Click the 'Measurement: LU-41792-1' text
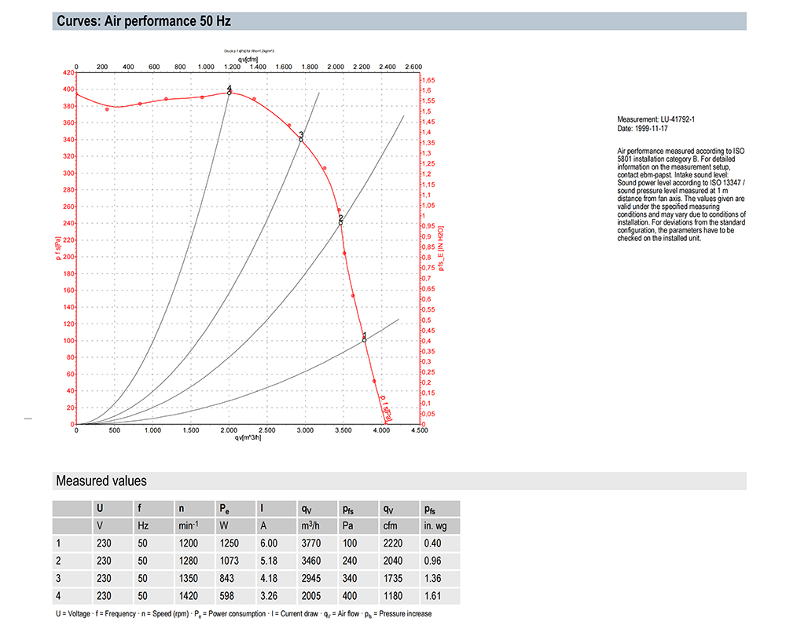The width and height of the screenshot is (786, 640). (x=656, y=119)
